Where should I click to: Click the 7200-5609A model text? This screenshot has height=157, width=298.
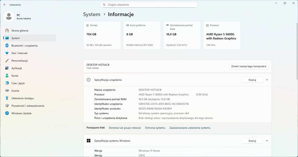93,68
